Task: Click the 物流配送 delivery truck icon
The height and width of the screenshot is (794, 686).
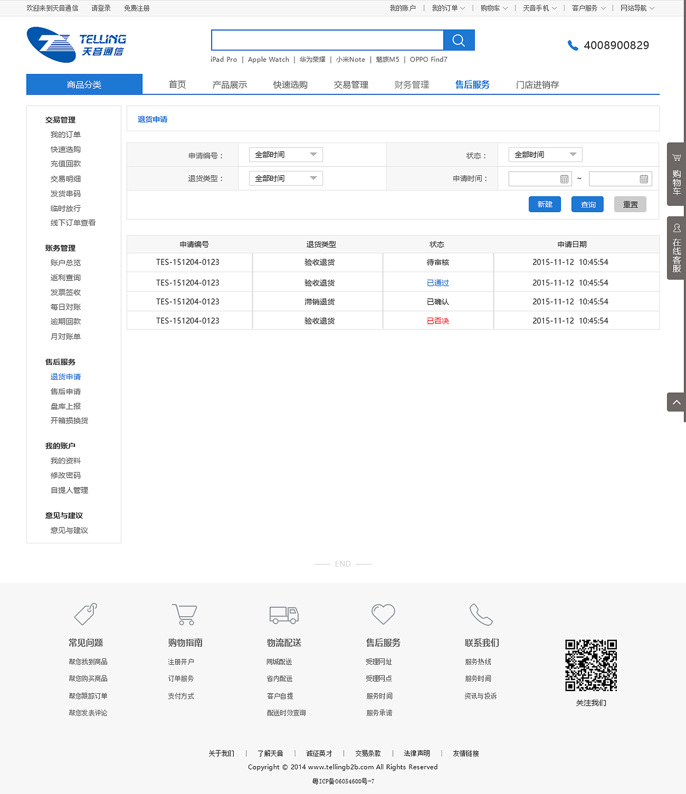Action: [284, 615]
